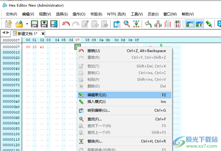Click the Paste toolbar icon

click(x=104, y=24)
